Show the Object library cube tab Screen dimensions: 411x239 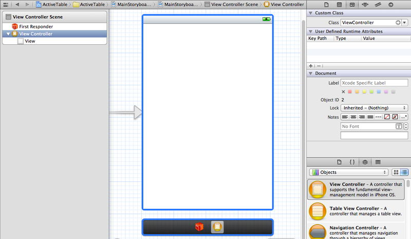[x=365, y=162]
